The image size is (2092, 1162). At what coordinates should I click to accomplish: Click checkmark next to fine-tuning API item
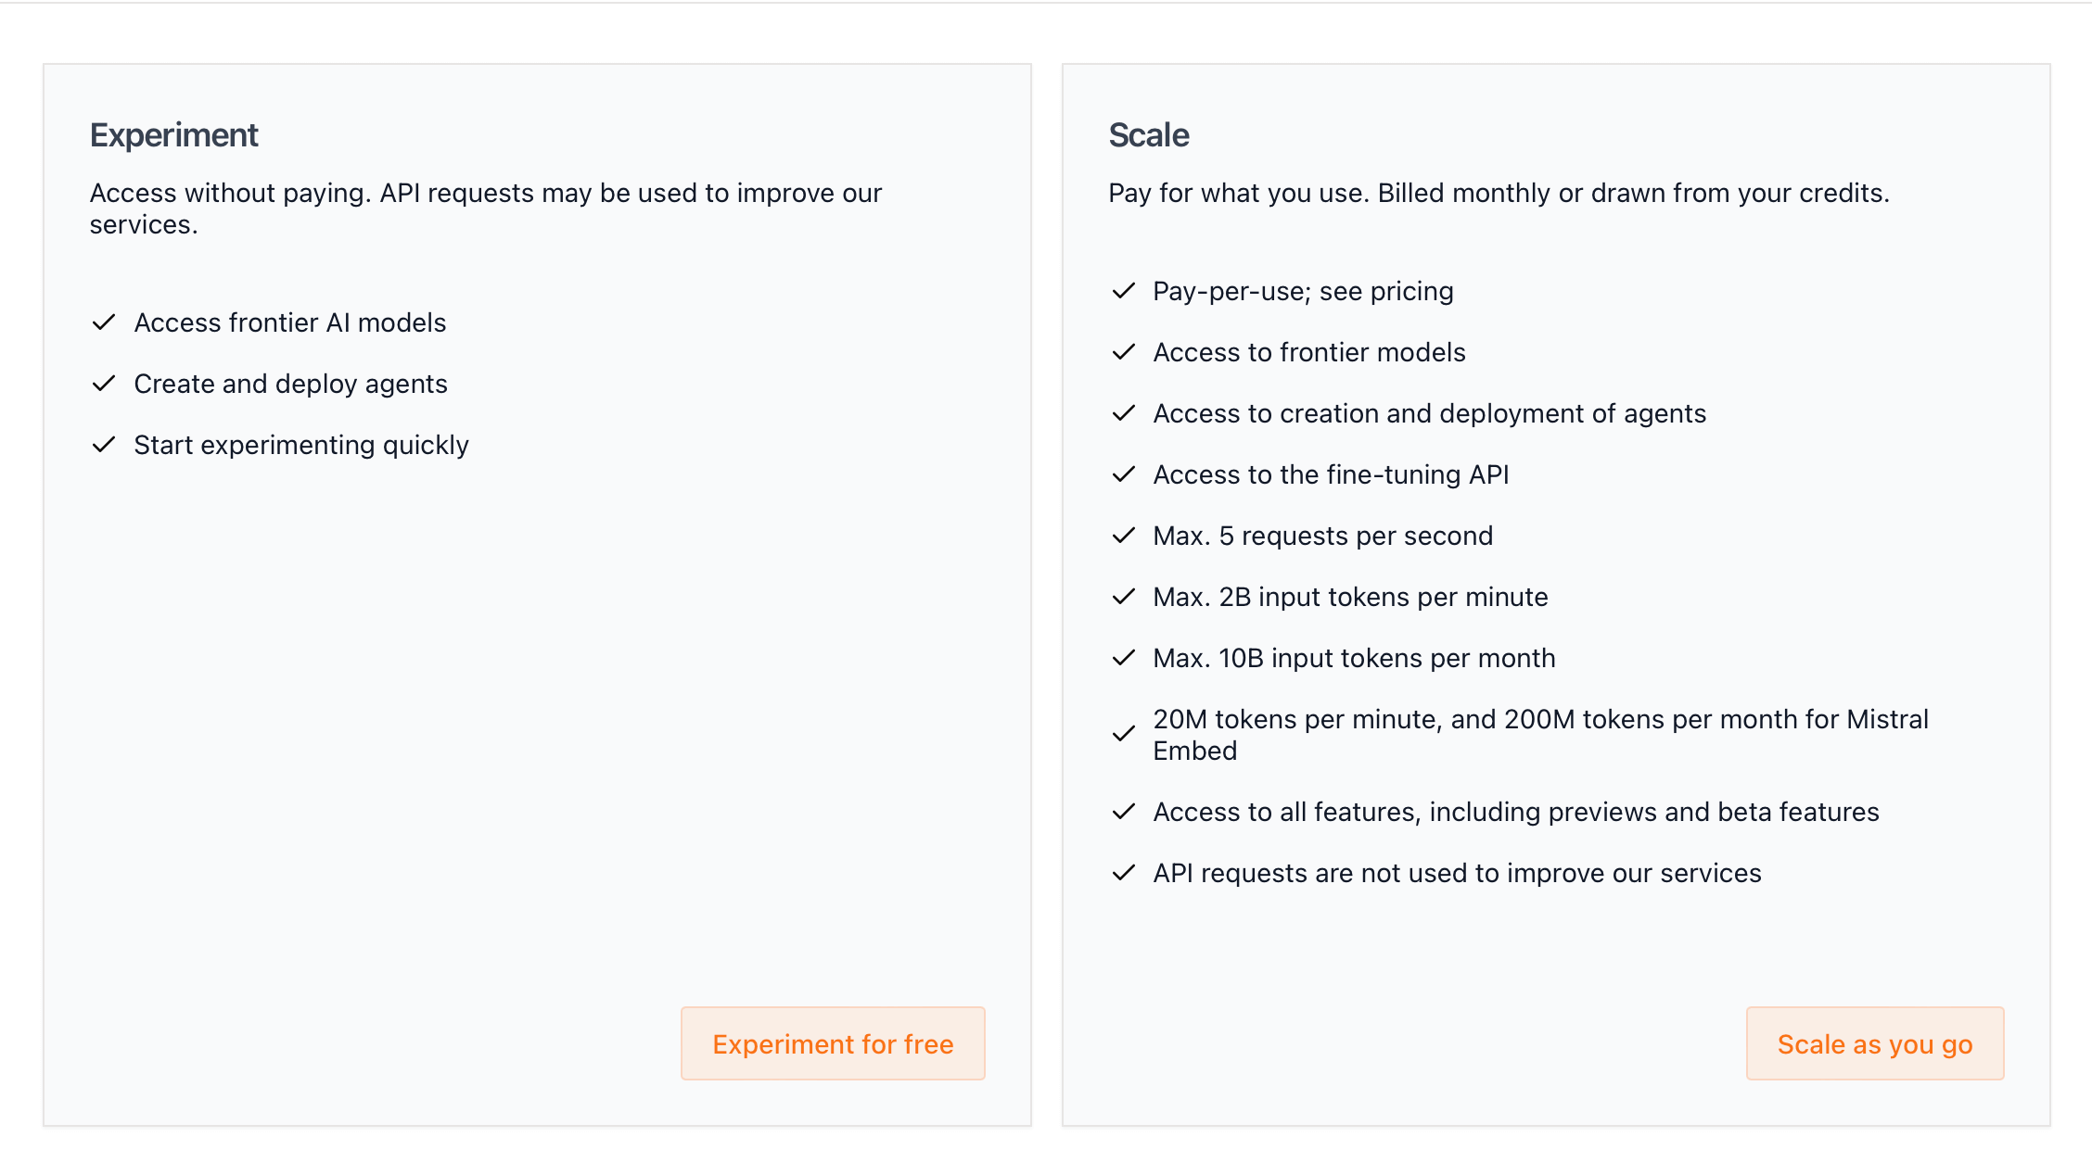pyautogui.click(x=1123, y=474)
